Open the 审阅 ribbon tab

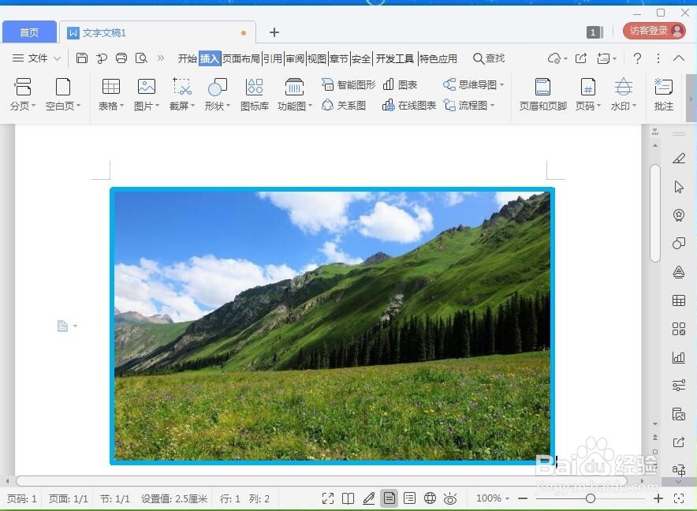[295, 58]
